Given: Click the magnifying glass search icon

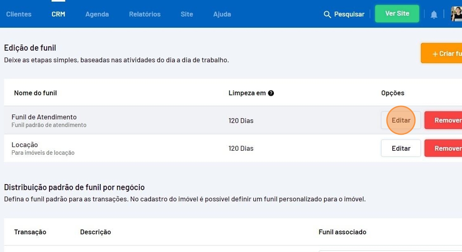Looking at the screenshot, I should (327, 14).
